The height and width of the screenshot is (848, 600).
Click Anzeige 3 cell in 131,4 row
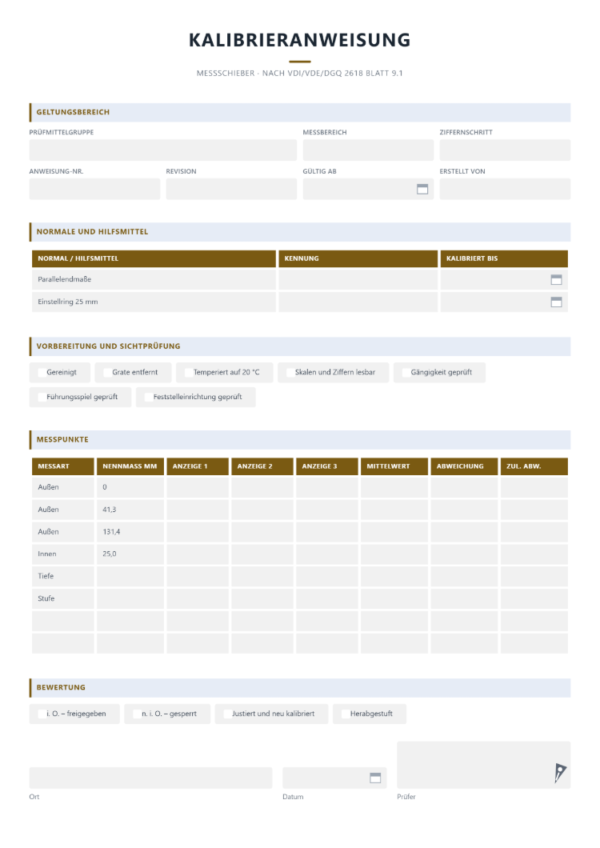(x=326, y=532)
